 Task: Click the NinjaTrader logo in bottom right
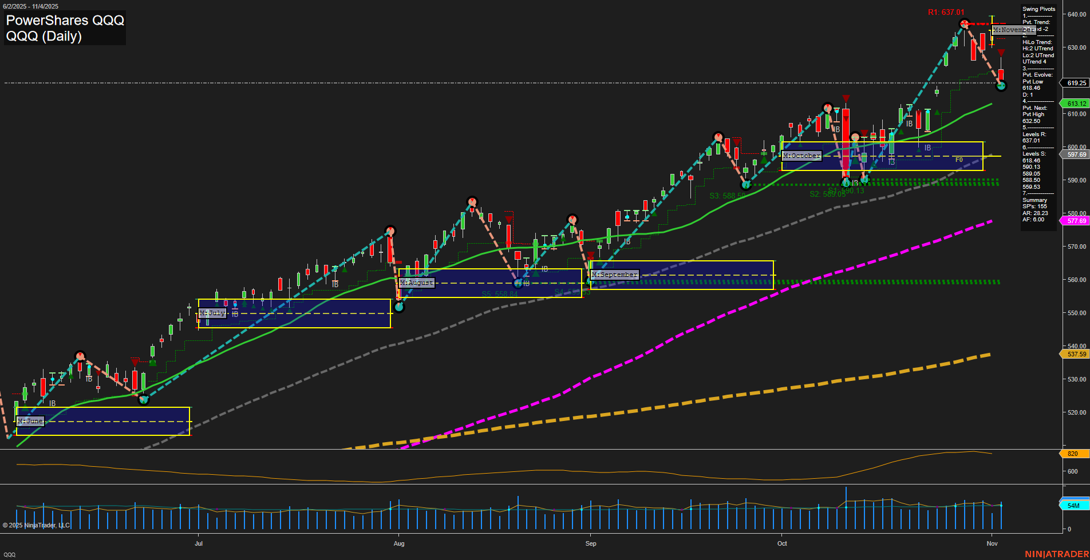[x=1056, y=554]
